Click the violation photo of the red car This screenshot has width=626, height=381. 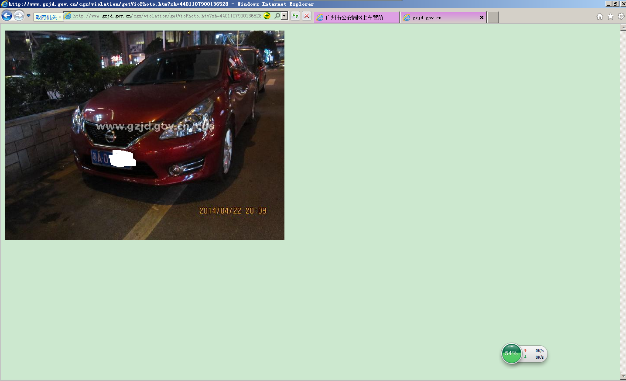[x=145, y=135]
